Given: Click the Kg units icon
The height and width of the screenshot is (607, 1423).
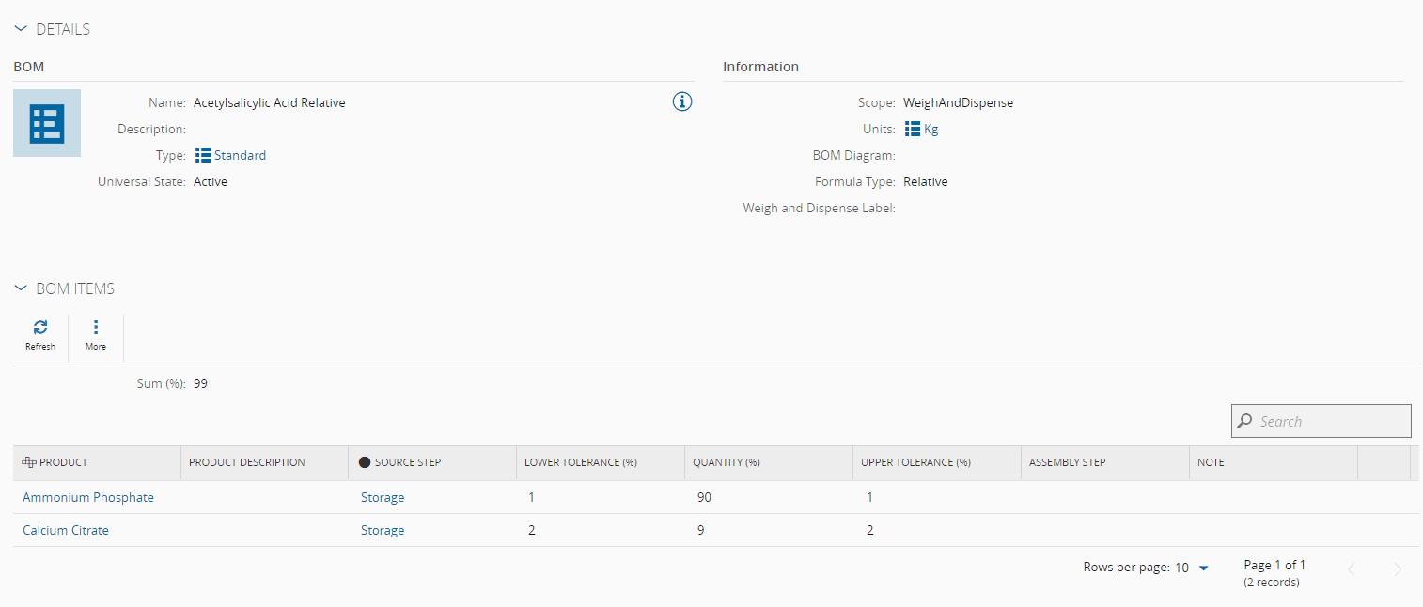Looking at the screenshot, I should pyautogui.click(x=912, y=130).
